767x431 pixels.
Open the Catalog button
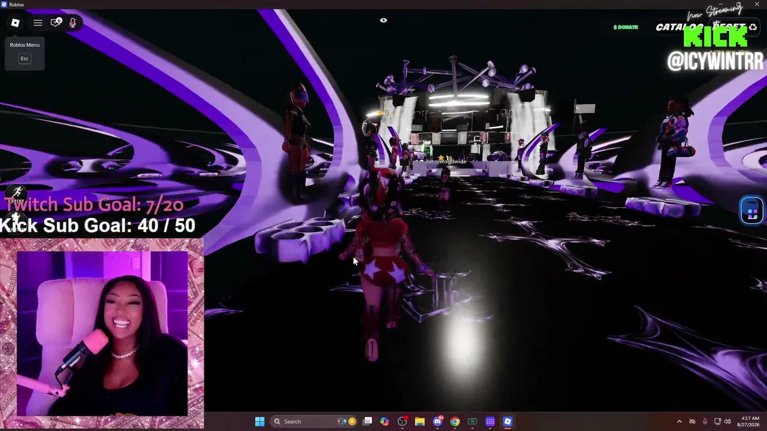click(x=679, y=27)
